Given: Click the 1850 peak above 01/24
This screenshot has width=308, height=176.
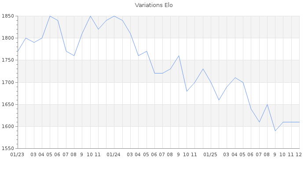Looking at the screenshot, I should (114, 16).
